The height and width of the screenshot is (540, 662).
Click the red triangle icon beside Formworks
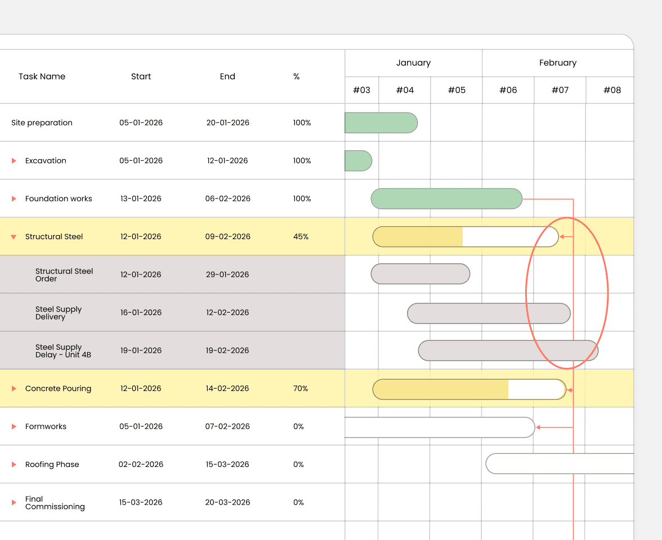pos(13,426)
